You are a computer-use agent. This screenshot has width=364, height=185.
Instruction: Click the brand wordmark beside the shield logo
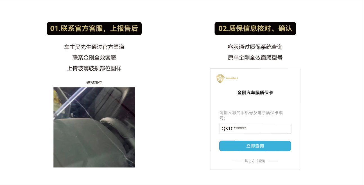click(x=232, y=78)
